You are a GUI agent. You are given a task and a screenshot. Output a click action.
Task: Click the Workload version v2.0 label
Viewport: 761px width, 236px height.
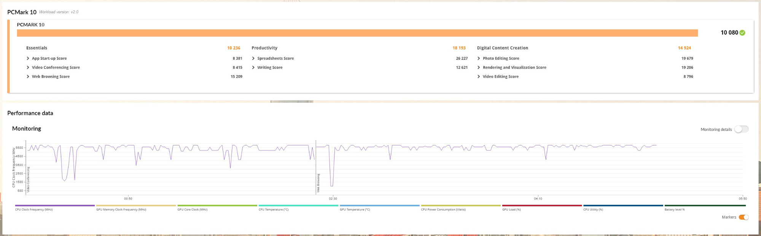pyautogui.click(x=59, y=12)
